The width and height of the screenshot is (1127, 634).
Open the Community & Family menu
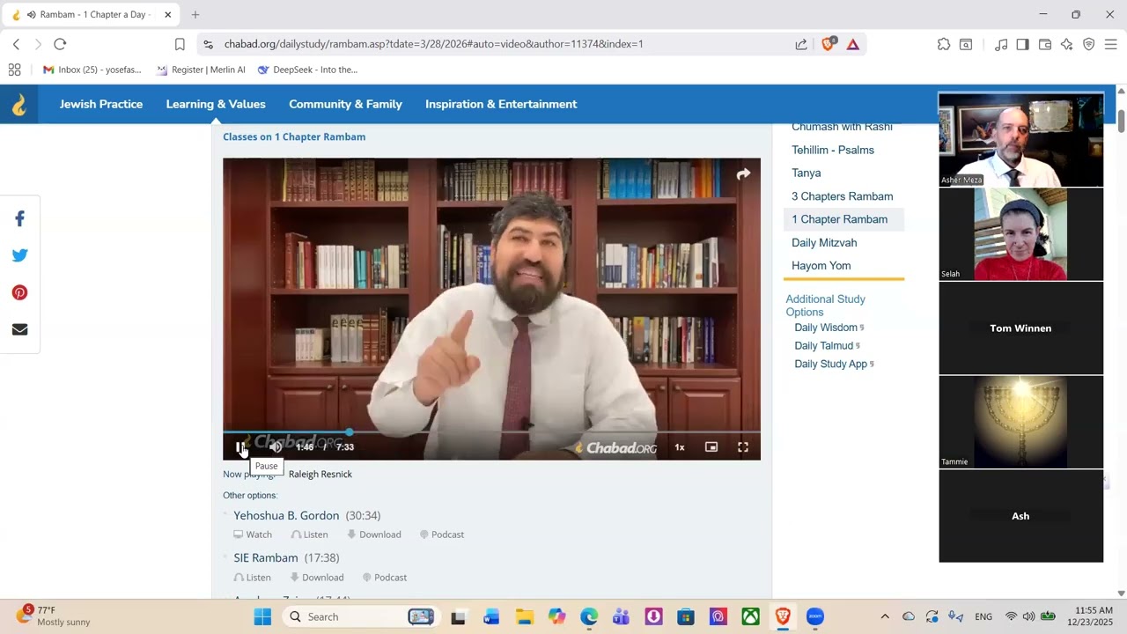point(345,104)
